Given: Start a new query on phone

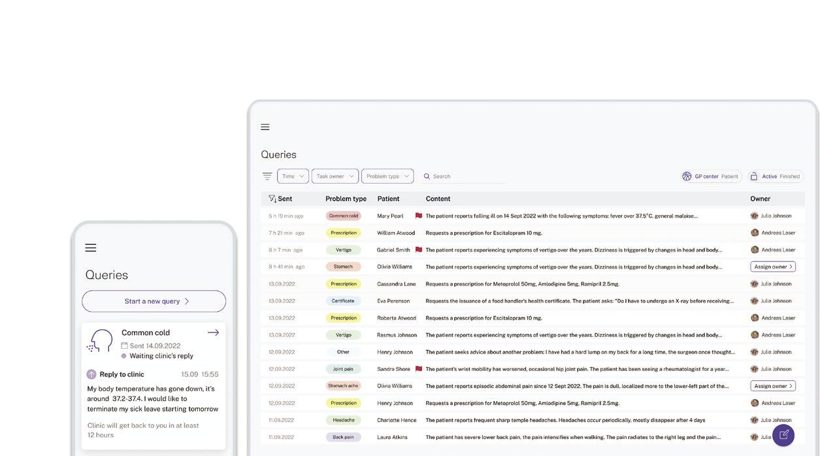Looking at the screenshot, I should point(154,301).
